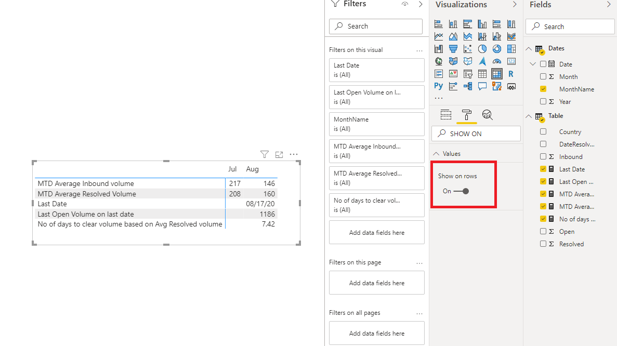Tick the Year field checkbox
Image resolution: width=617 pixels, height=346 pixels.
tap(543, 101)
